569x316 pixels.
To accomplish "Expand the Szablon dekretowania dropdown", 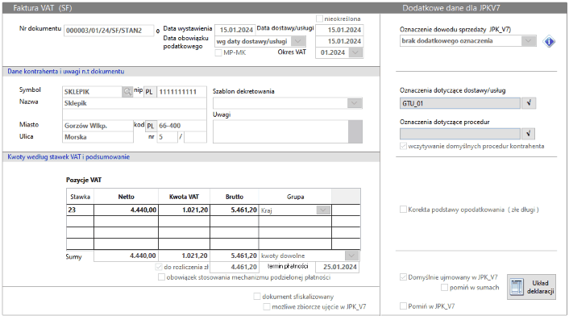I will [354, 103].
